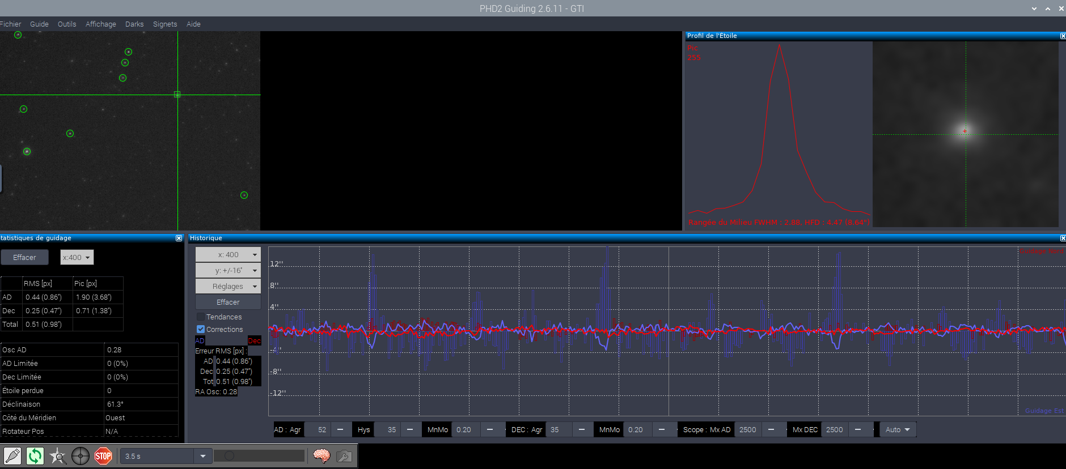This screenshot has height=469, width=1066.
Task: Expand the y: +/-16" scale dropdown
Action: point(228,270)
